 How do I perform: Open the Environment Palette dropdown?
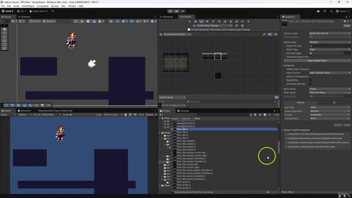pos(177,34)
